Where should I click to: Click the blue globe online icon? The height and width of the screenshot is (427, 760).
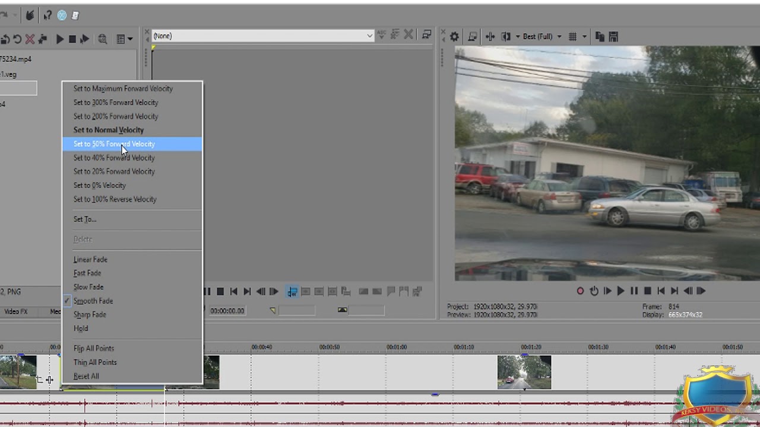click(62, 15)
